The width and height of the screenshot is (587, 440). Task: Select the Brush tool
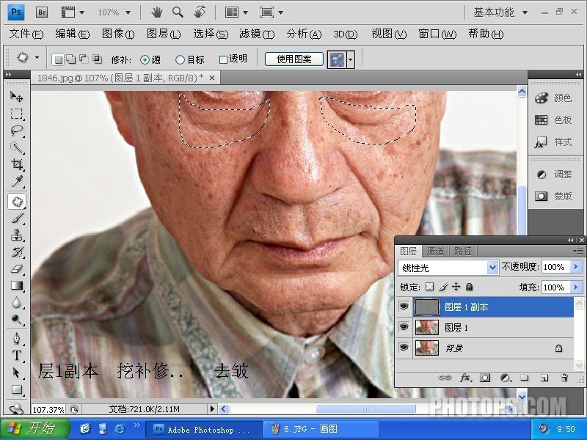16,218
